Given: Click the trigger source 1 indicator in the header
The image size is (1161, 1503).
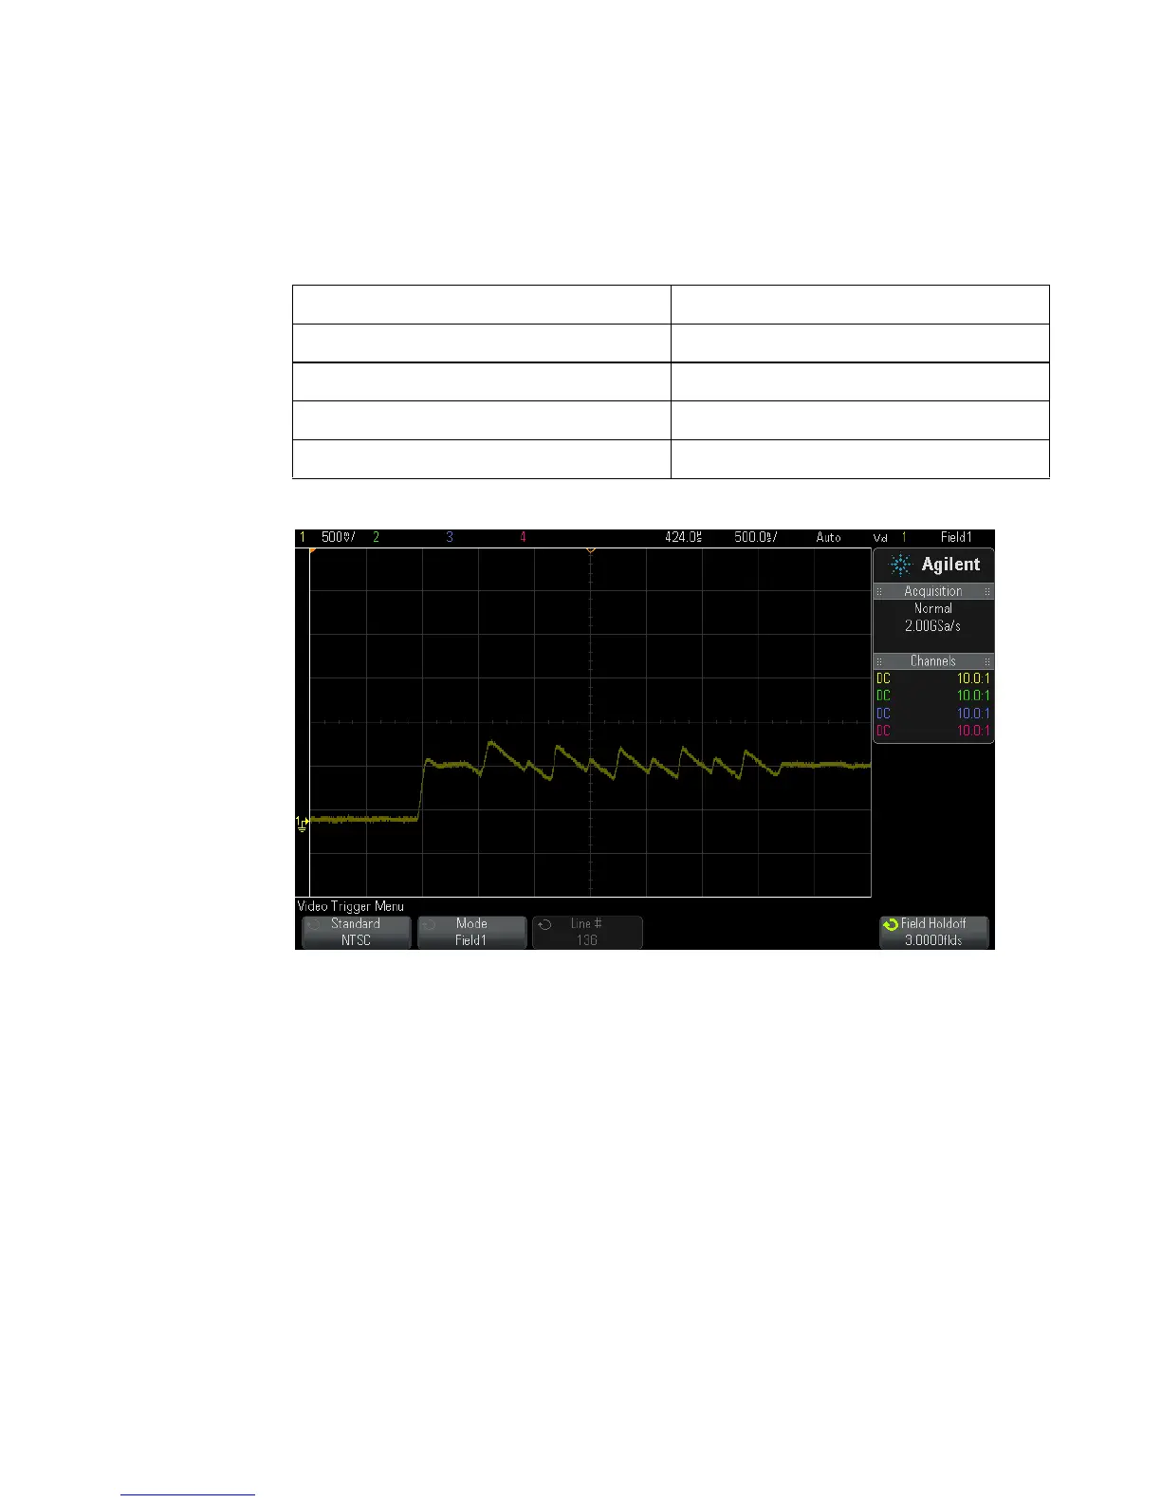Looking at the screenshot, I should point(904,537).
